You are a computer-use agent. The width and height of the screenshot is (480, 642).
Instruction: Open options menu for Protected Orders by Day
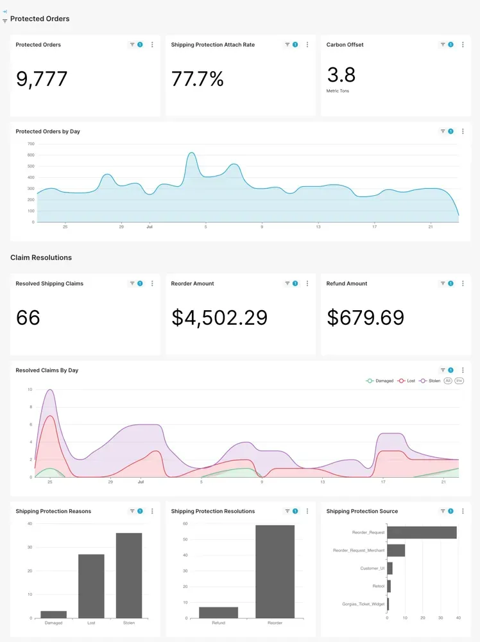point(463,132)
